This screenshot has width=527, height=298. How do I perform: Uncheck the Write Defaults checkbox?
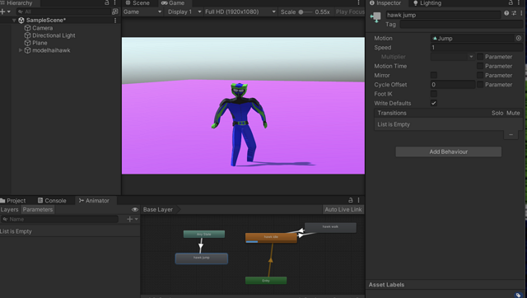pyautogui.click(x=434, y=103)
